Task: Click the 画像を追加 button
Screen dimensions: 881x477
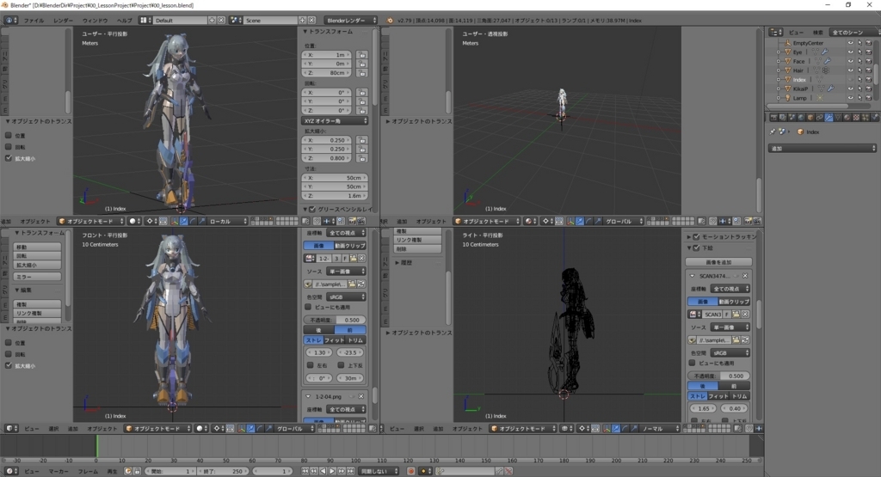Action: pos(718,262)
